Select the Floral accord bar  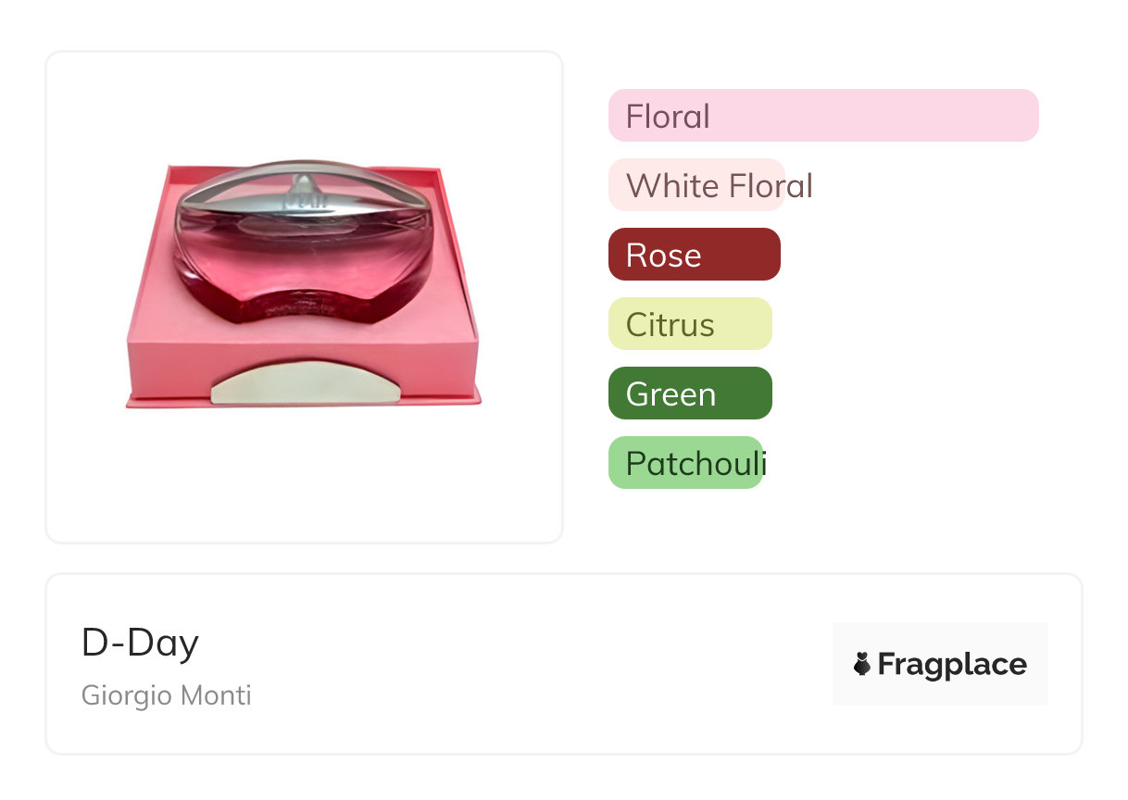click(823, 116)
